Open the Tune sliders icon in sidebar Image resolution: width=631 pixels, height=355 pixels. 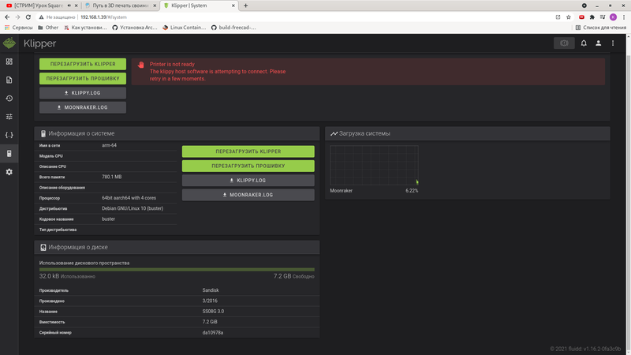coord(9,117)
